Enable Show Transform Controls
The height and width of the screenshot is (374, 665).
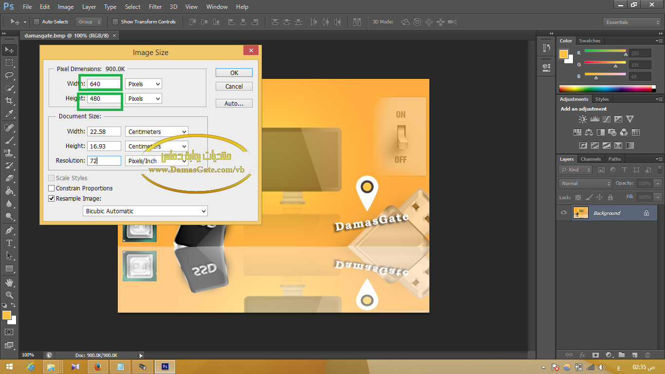pos(115,22)
